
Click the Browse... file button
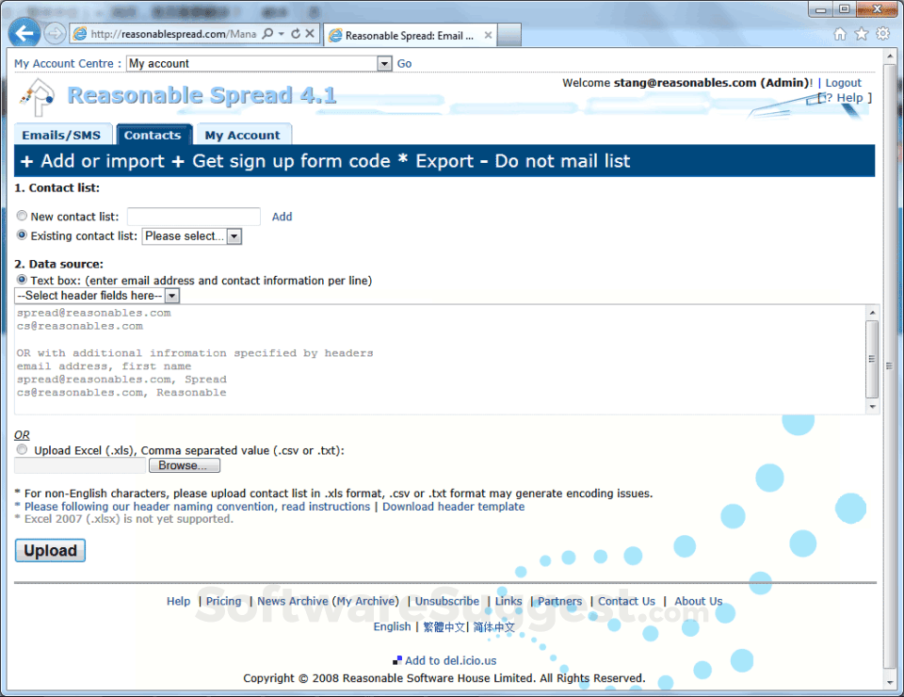coord(185,465)
